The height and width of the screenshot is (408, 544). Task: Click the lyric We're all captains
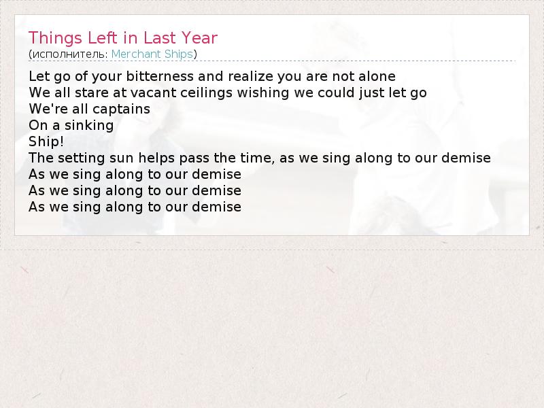pyautogui.click(x=89, y=109)
